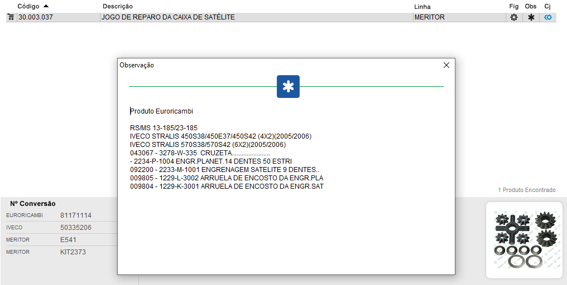Select the Meritor conversion number KIT2373
This screenshot has height=285, width=567.
coord(73,252)
